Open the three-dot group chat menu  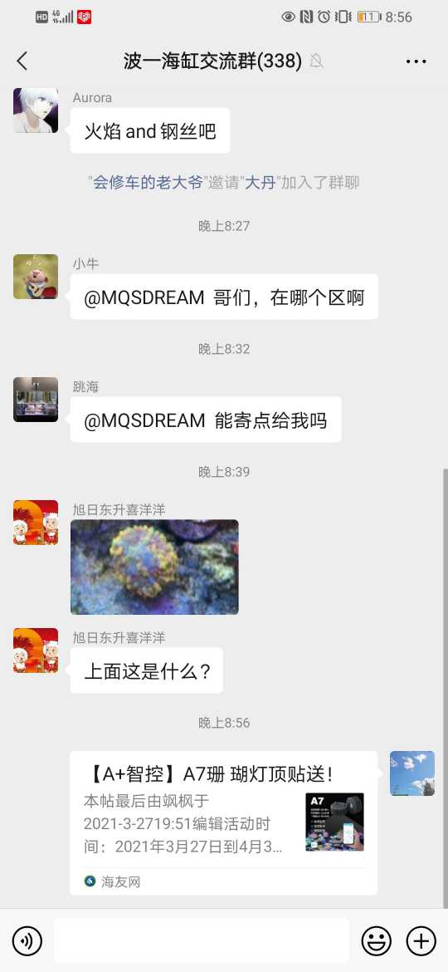pos(416,61)
